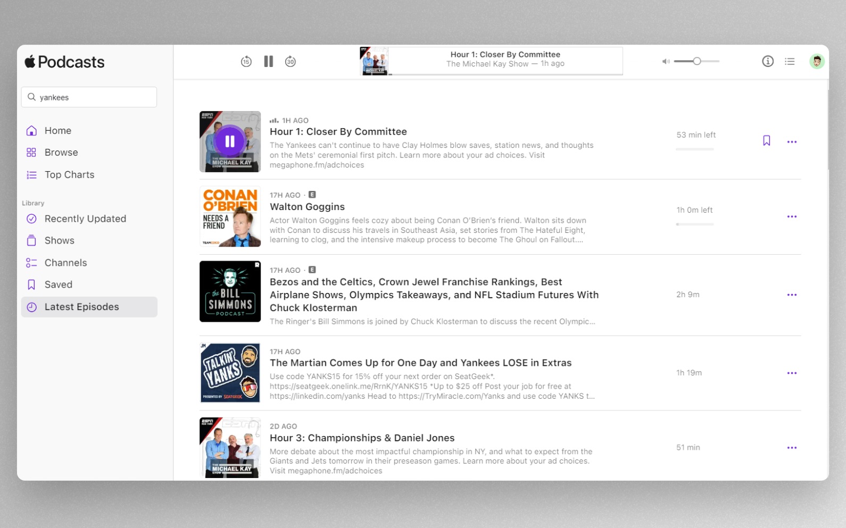
Task: Show the Up Next queue list
Action: click(x=790, y=62)
